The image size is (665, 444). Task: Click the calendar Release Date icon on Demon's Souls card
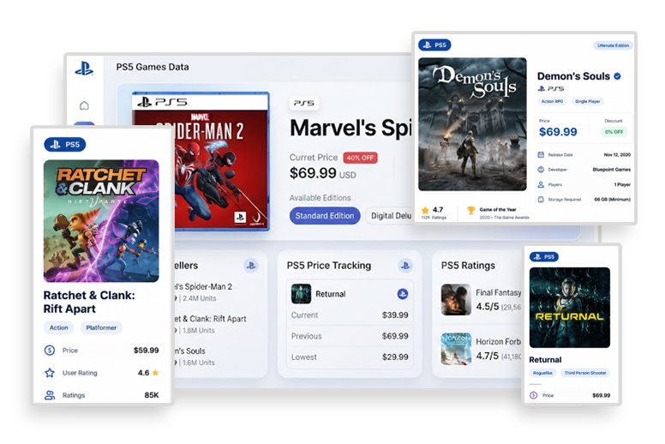(541, 155)
